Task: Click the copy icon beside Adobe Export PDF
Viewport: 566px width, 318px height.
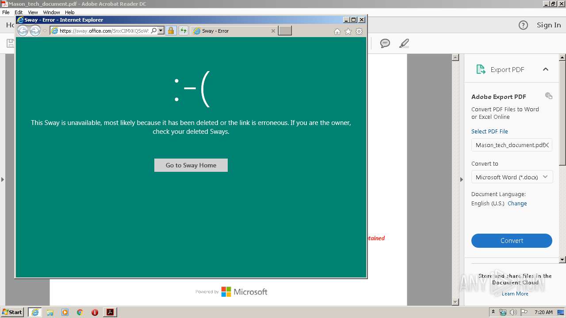Action: [549, 96]
